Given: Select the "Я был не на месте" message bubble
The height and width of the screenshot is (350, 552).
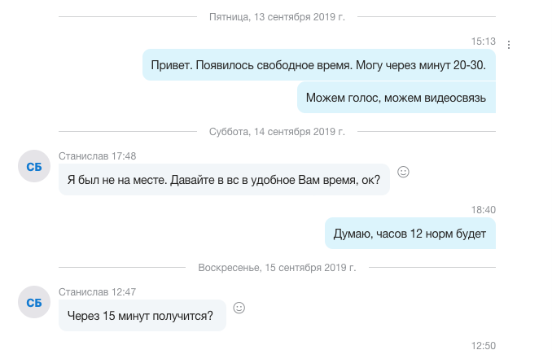Looking at the screenshot, I should [x=224, y=180].
